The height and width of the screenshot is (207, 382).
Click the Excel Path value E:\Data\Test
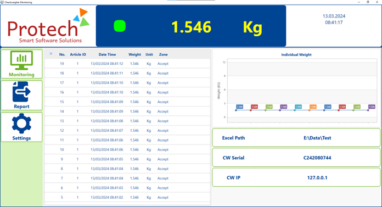click(x=317, y=138)
